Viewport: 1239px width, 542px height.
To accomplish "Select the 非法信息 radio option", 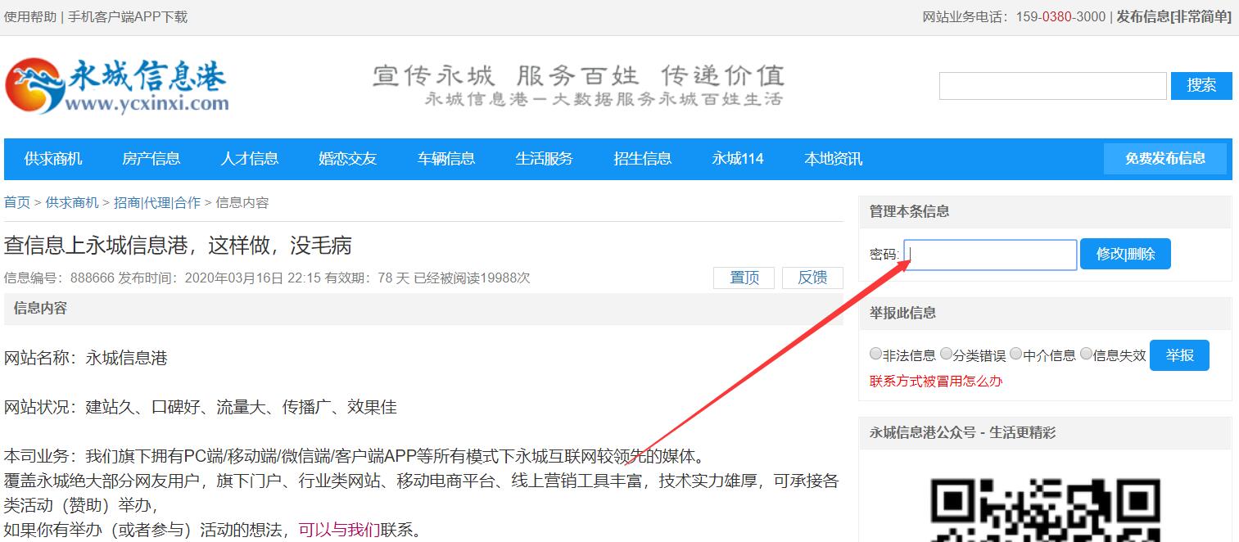I will (876, 355).
